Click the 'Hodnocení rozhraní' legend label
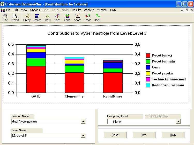 (x=168, y=85)
